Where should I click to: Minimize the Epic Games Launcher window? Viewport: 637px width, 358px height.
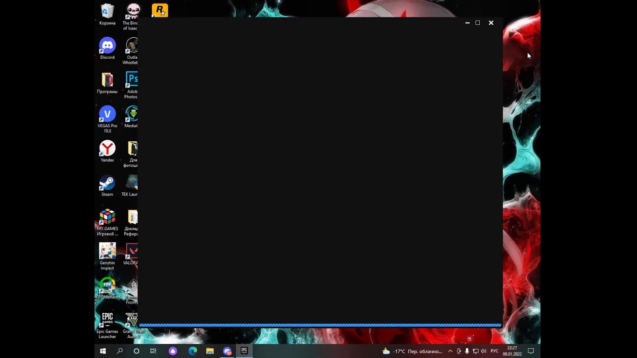coord(467,23)
